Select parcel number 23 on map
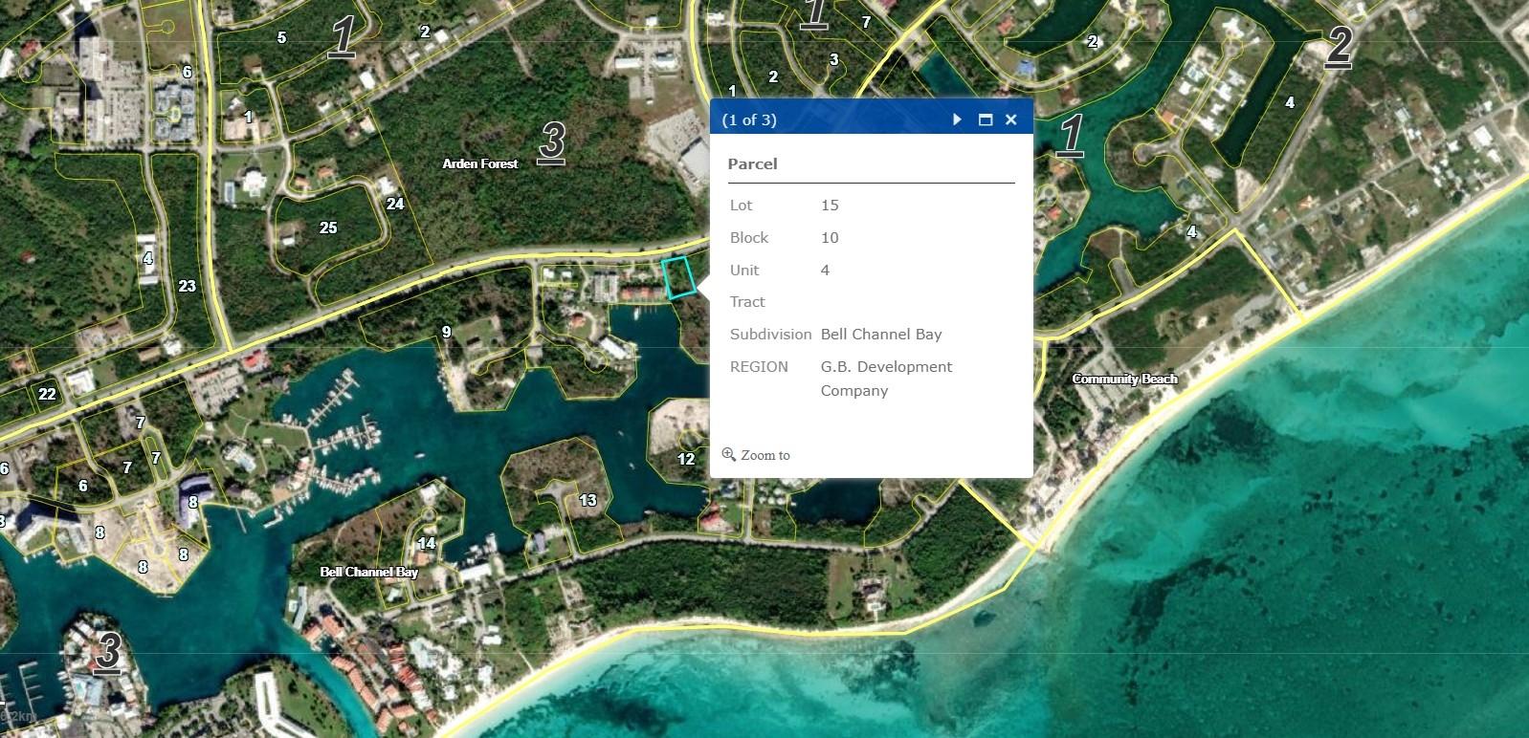This screenshot has height=738, width=1529. coord(187,286)
